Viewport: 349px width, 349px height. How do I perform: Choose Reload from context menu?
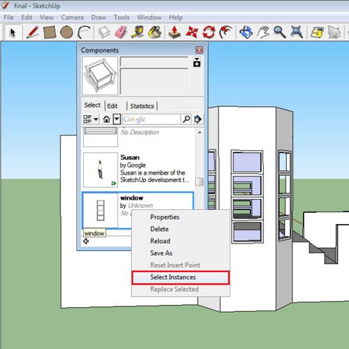pyautogui.click(x=181, y=241)
